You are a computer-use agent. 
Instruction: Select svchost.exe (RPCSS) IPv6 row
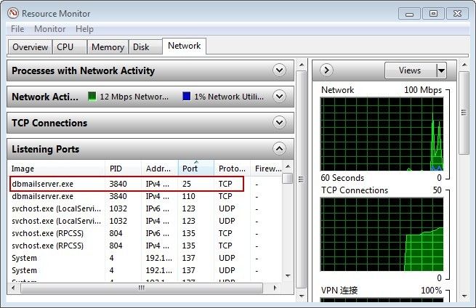146,233
